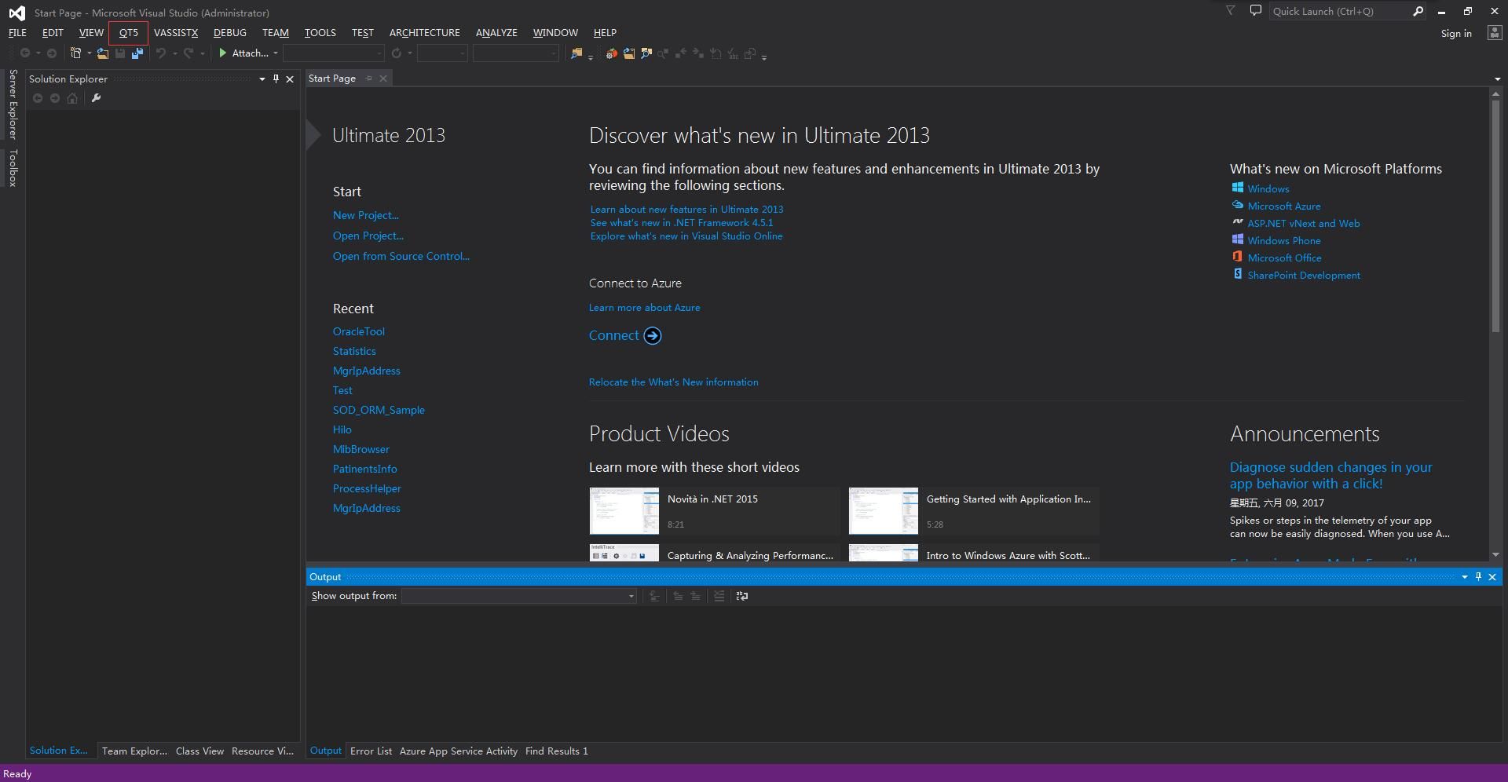The image size is (1508, 782).
Task: Close the Solution Explorer panel
Action: pyautogui.click(x=290, y=79)
